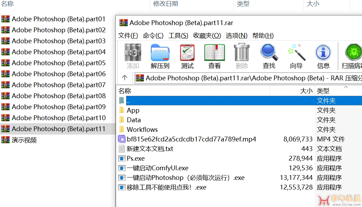The height and width of the screenshot is (207, 362).
Task: Toggle sort direction arrow above 类型
Action: [x=346, y=87]
